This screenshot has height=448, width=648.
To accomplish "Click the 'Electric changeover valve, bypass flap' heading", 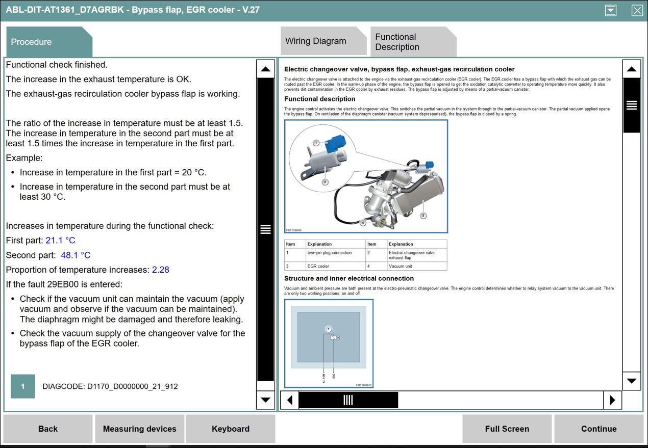I will click(400, 69).
